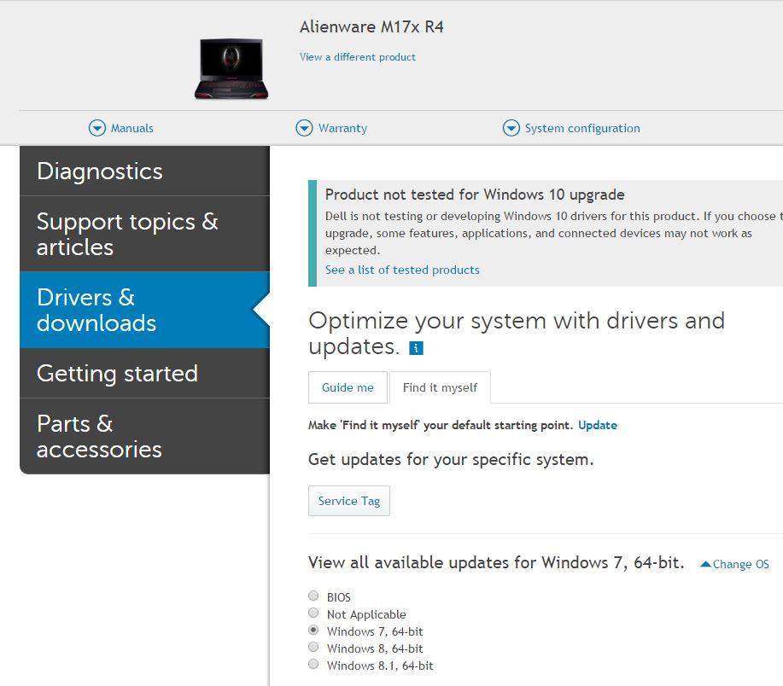Choose Windows 8, 64-bit radio option

coord(313,647)
